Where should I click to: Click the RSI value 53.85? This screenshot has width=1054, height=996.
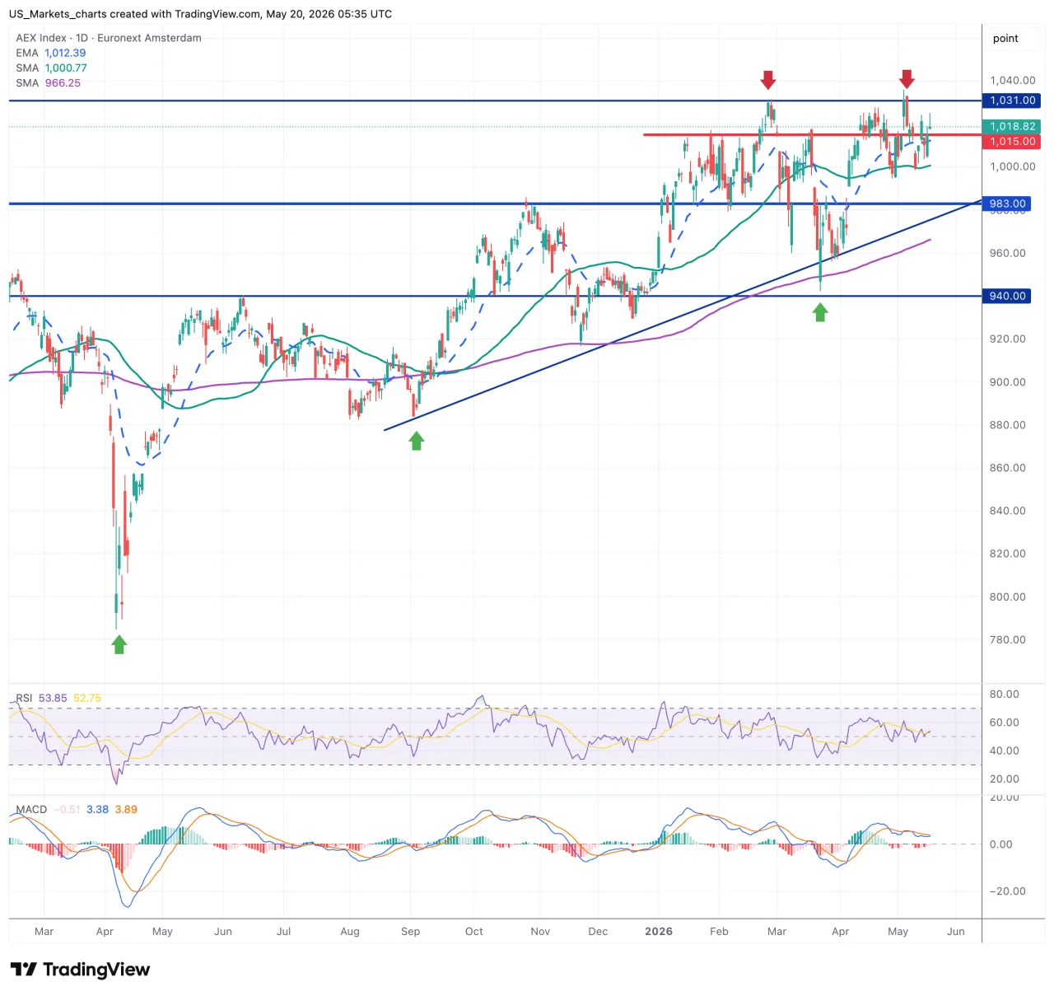(53, 698)
